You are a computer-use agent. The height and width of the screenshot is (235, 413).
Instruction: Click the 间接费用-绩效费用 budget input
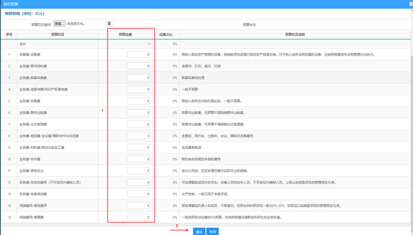(x=138, y=205)
